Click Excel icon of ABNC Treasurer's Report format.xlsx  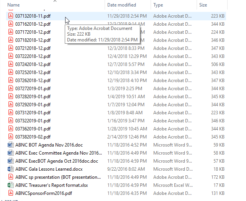(10, 185)
